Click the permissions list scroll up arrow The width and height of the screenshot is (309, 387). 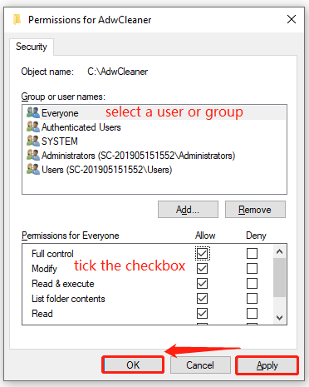[279, 251]
